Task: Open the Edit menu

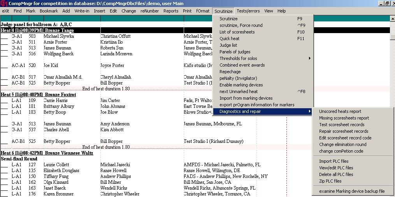Action: tap(113, 11)
